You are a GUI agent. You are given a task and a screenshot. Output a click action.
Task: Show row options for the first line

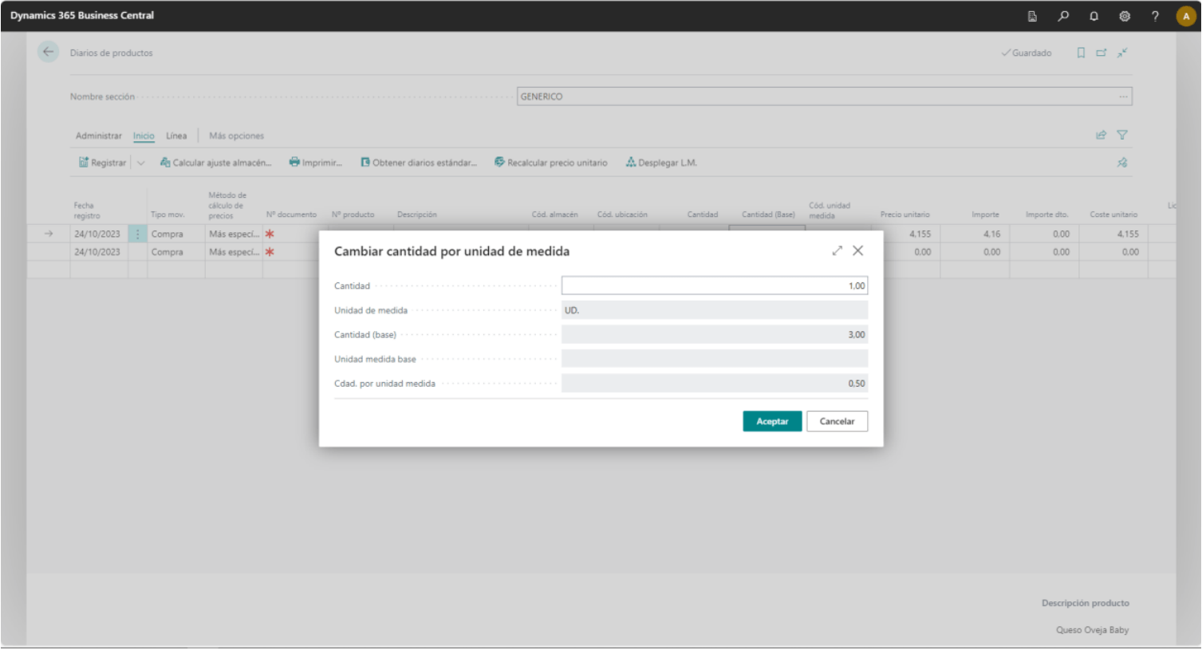coord(137,234)
